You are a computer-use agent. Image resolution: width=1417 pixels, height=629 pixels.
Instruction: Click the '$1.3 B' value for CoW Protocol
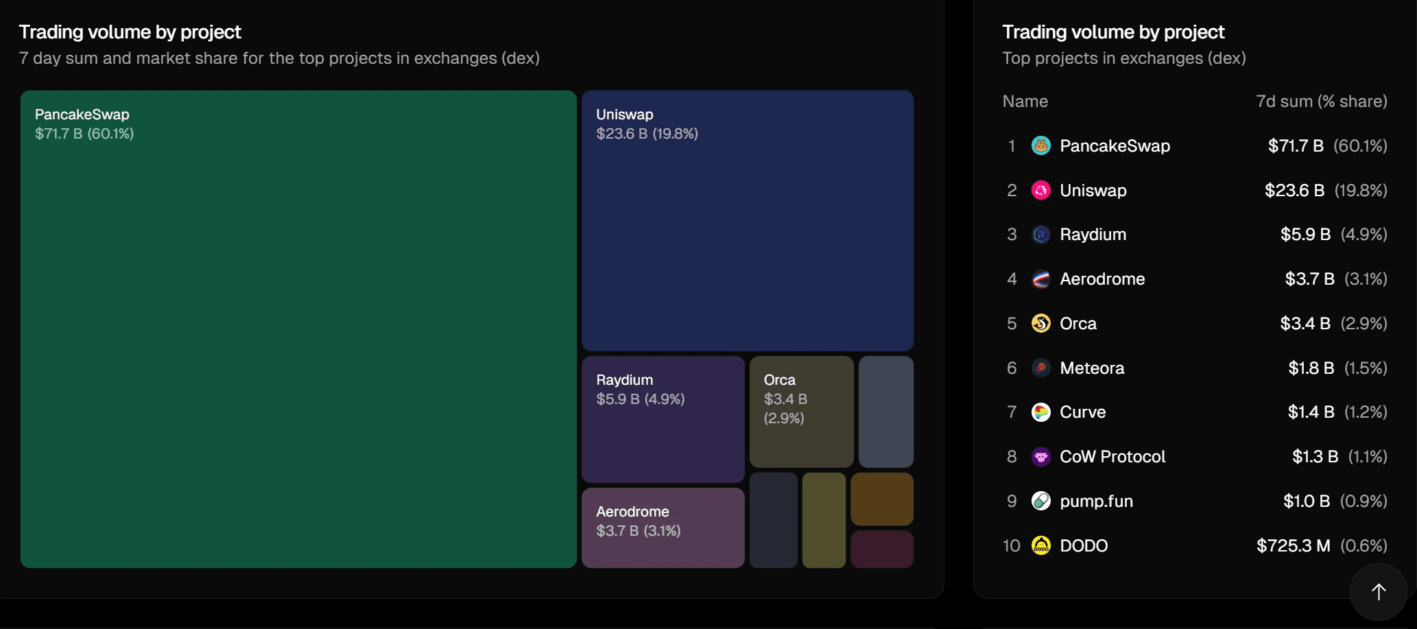1315,457
